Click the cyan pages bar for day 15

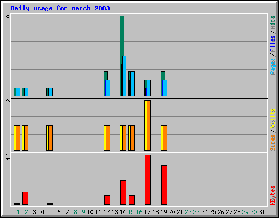coord(132,84)
